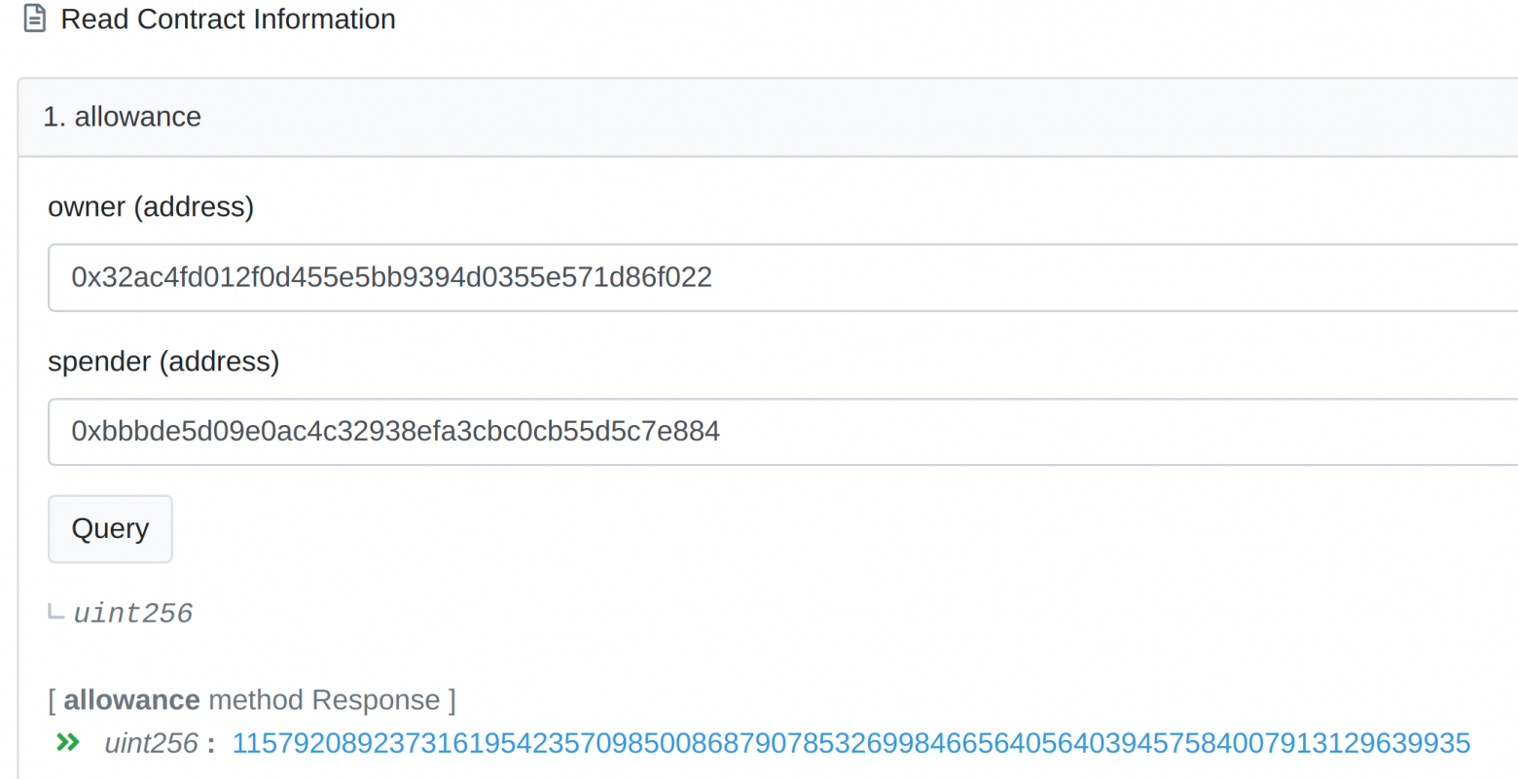Click the monospace uint256 return type text

[x=133, y=613]
